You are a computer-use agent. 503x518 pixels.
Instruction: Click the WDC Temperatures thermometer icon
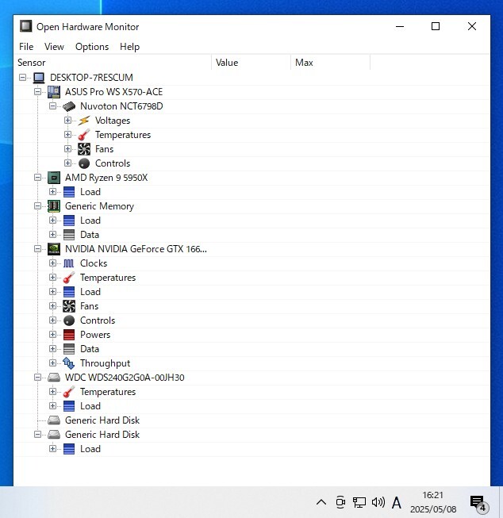click(x=69, y=392)
